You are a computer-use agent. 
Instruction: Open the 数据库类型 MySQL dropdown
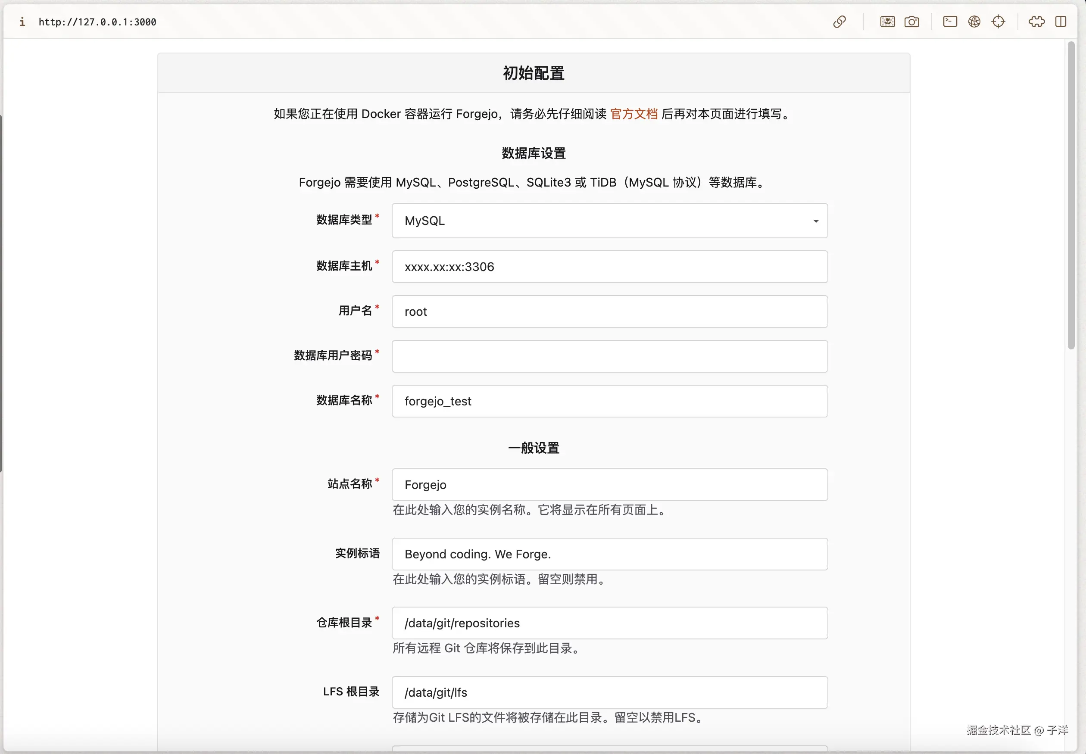tap(609, 221)
